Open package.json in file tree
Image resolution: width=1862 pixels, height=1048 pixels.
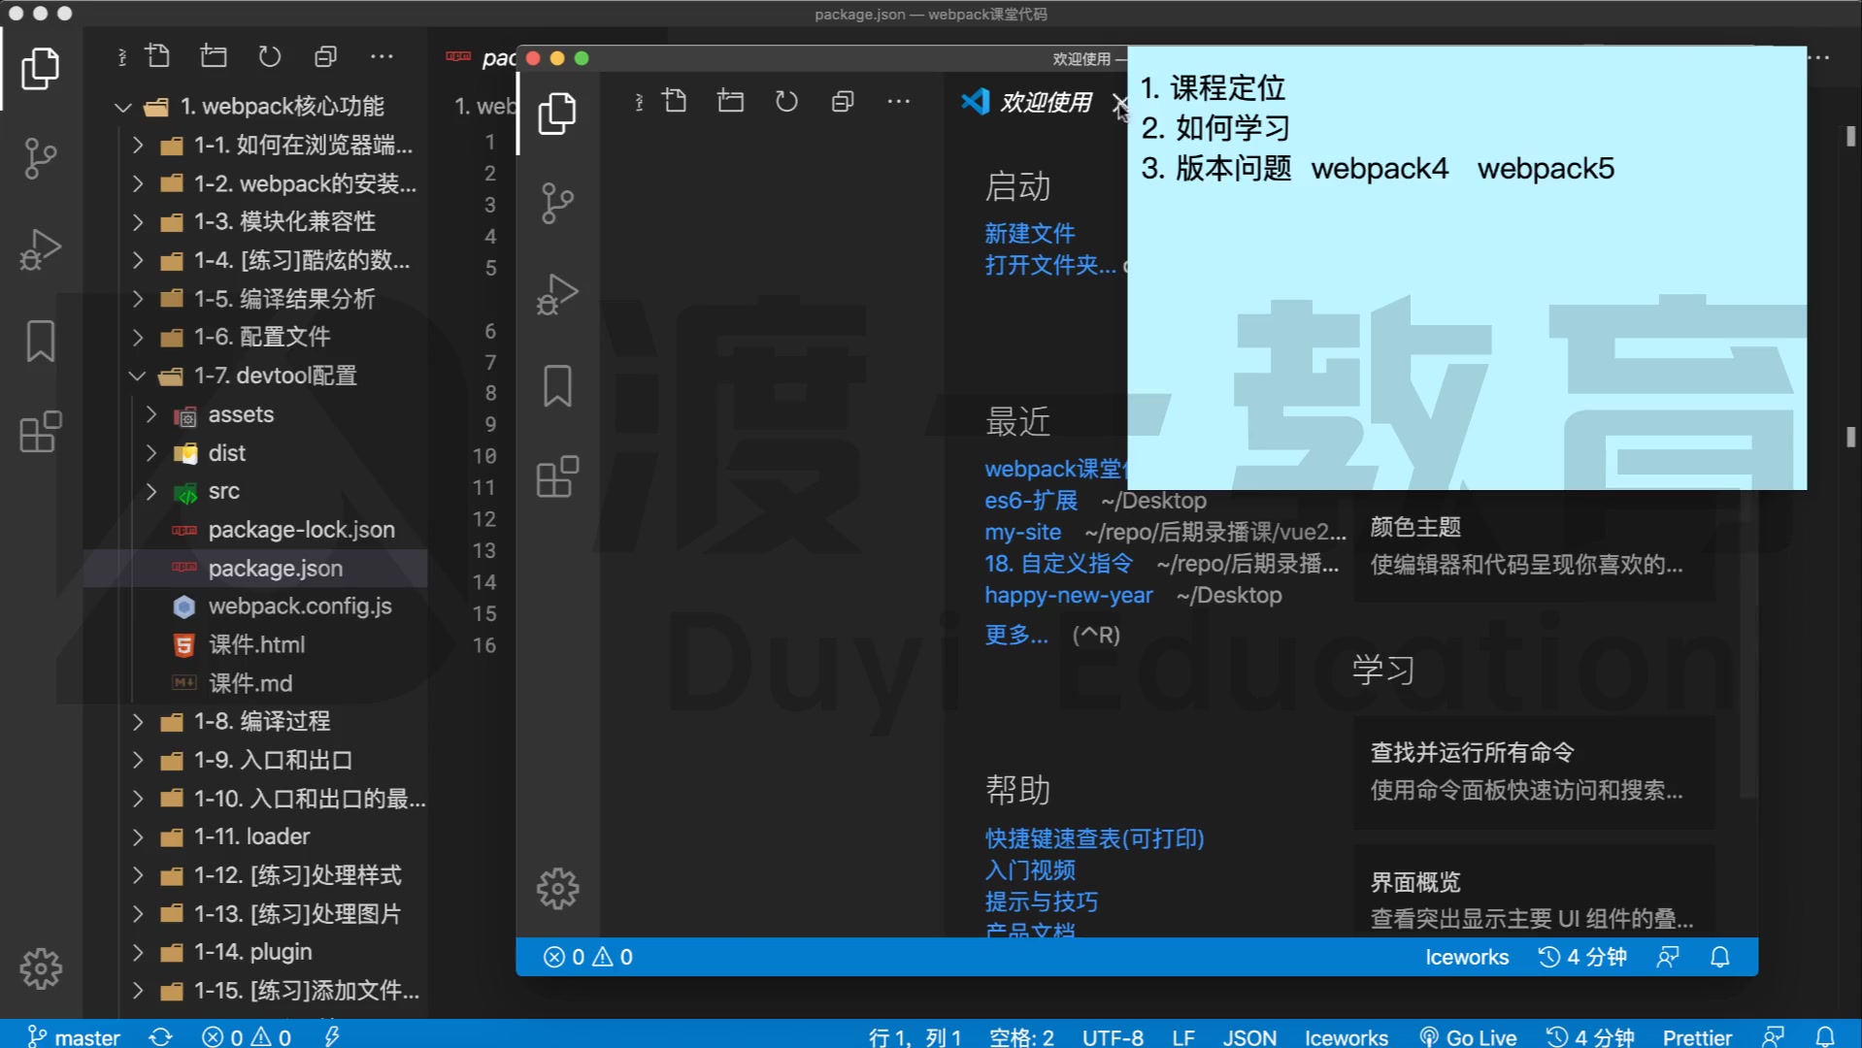(x=275, y=569)
